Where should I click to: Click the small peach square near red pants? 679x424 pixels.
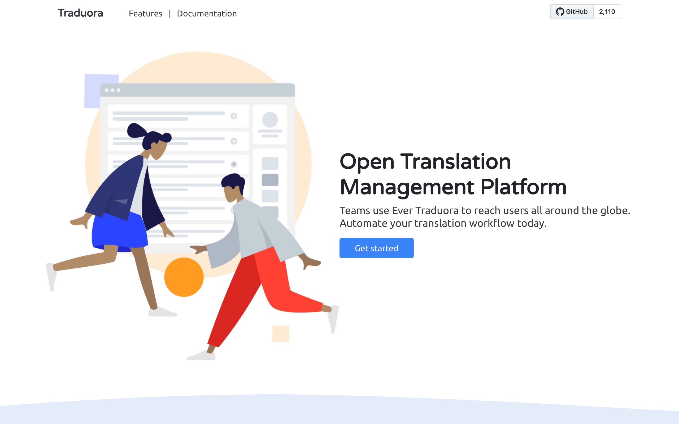tap(281, 334)
